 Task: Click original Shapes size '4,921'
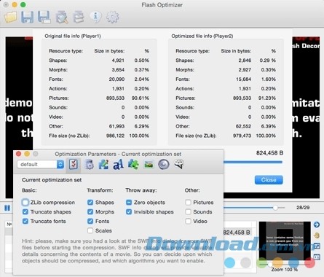click(118, 61)
